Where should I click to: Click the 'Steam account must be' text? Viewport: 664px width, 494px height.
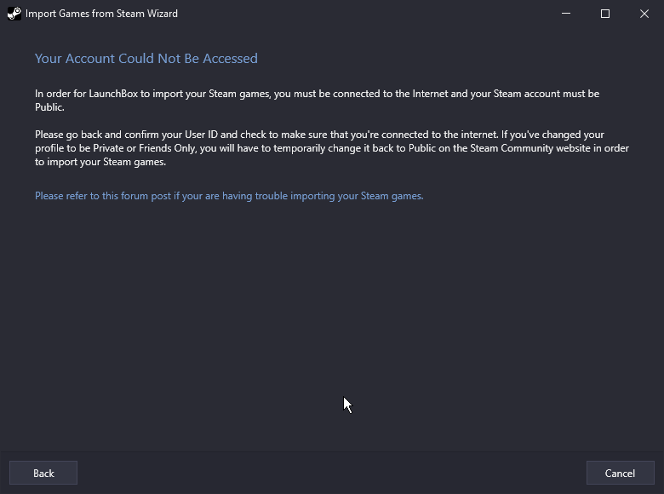pyautogui.click(x=547, y=94)
